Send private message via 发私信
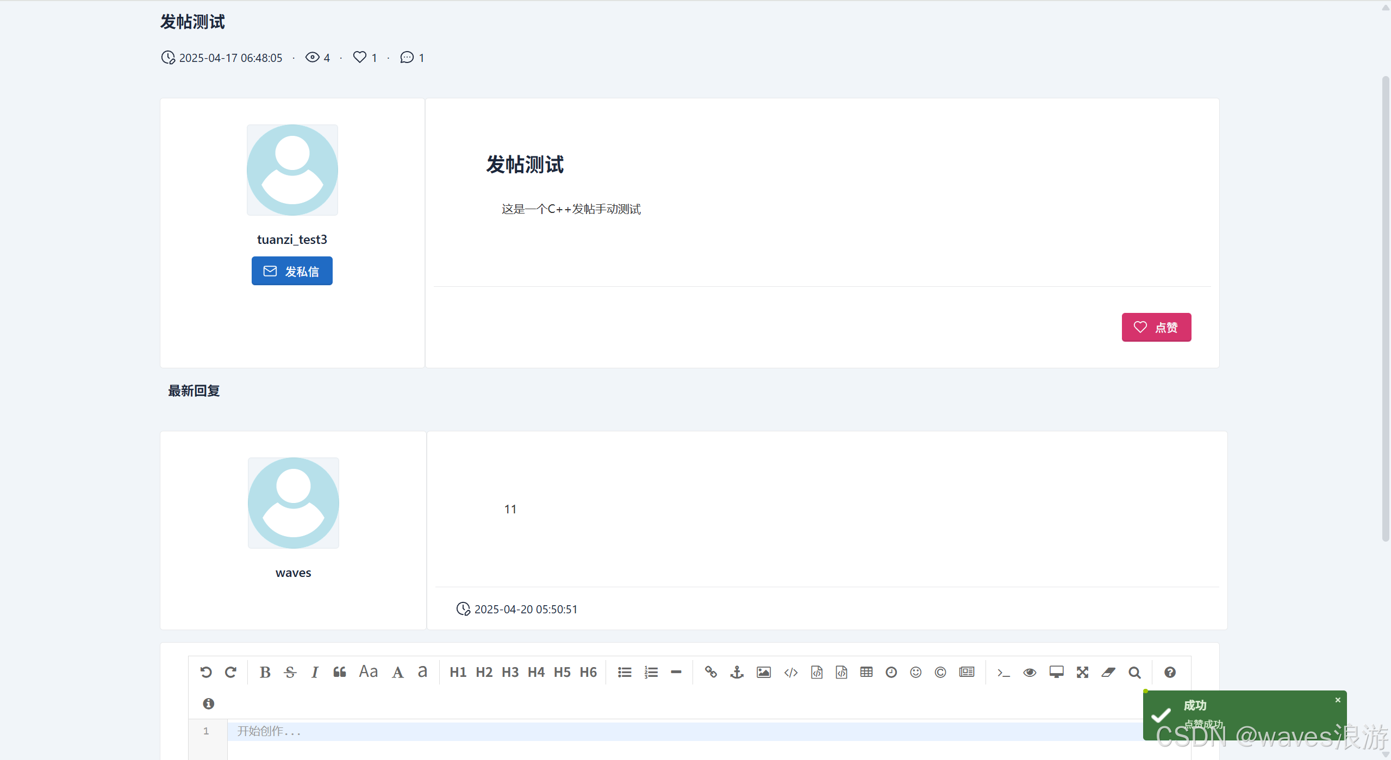 [x=292, y=271]
